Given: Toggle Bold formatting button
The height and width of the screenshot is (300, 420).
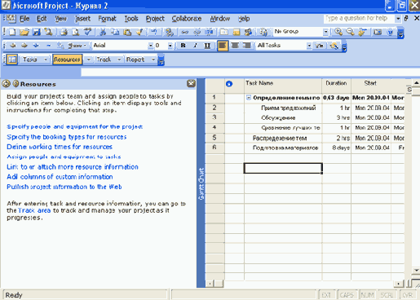Looking at the screenshot, I should tap(183, 46).
